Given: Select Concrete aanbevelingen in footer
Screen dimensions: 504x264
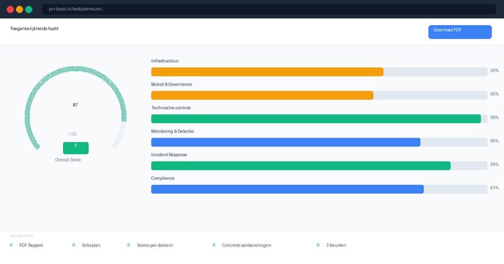Looking at the screenshot, I should point(246,245).
